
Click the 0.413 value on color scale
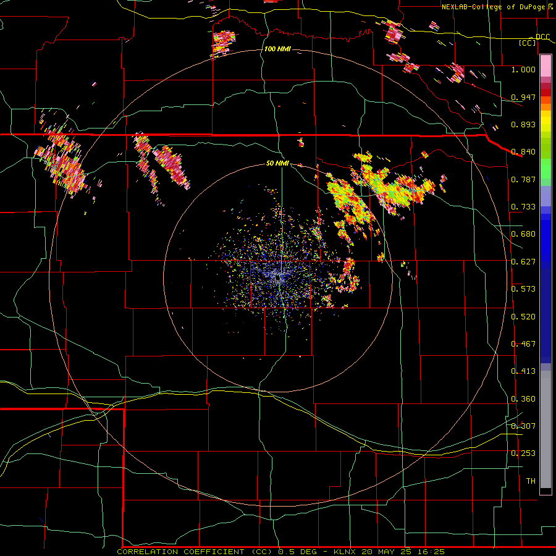[523, 371]
